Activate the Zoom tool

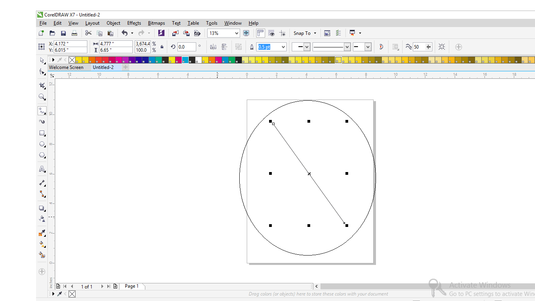[x=42, y=97]
